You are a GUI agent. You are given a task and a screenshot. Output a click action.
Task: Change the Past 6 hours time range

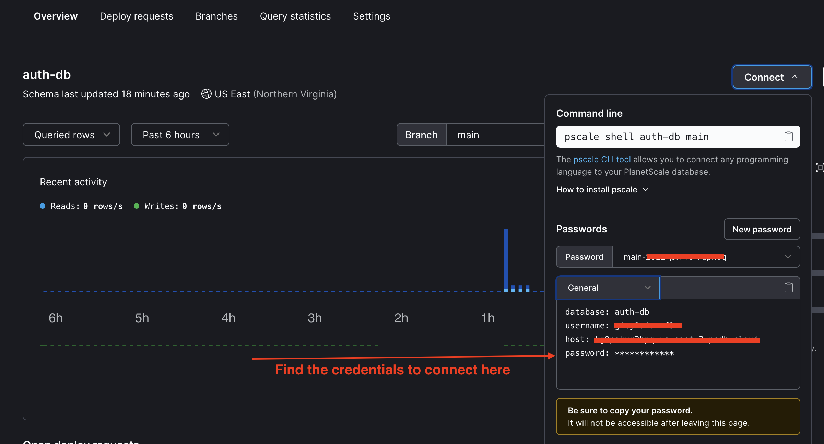[180, 135]
